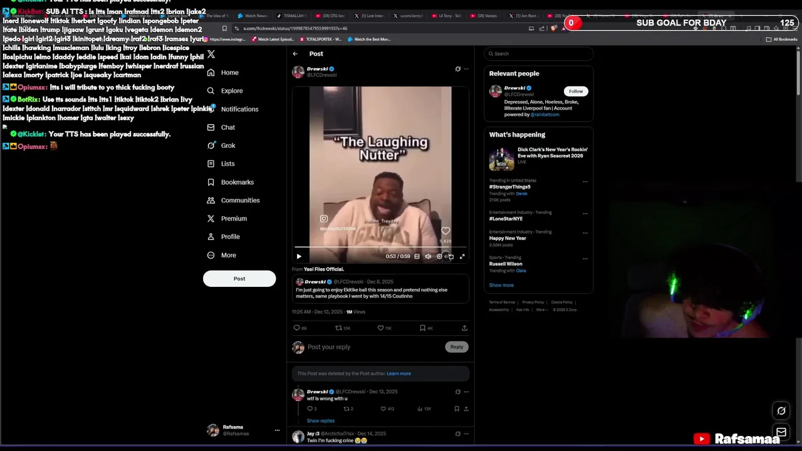The image size is (802, 451).
Task: Open Premium from the sidebar
Action: tap(227, 219)
